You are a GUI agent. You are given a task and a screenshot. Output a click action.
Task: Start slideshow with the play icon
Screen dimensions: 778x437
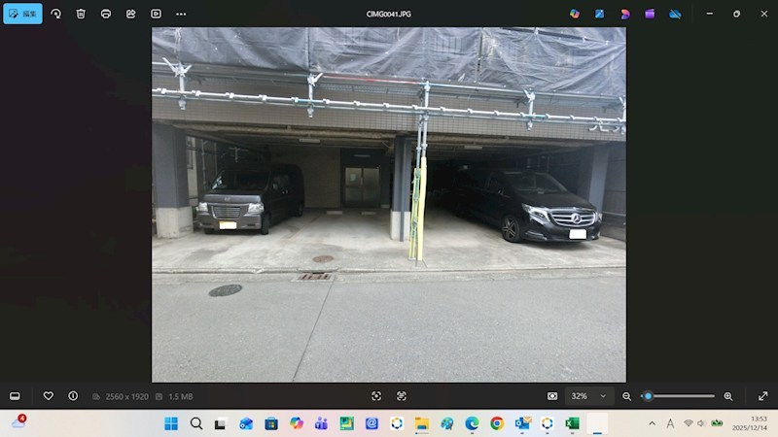156,14
